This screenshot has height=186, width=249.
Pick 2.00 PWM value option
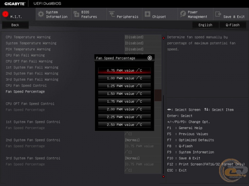point(124,109)
